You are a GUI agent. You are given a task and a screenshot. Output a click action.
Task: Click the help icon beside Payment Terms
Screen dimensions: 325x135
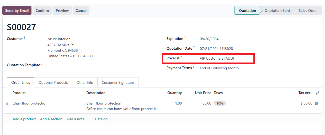[x=194, y=67]
